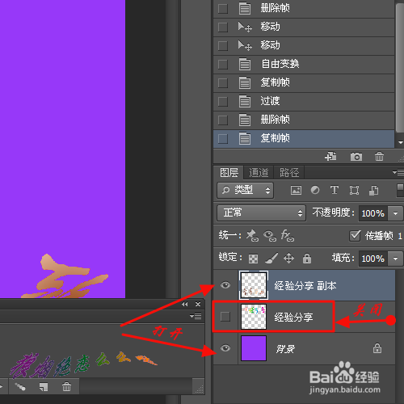
Task: Click the 填充 label
Action: coord(343,258)
